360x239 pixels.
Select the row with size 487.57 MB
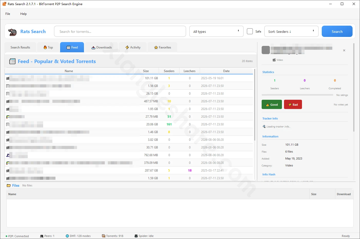(x=129, y=101)
